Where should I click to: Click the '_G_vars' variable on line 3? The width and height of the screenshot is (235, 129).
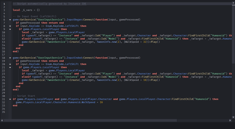tap(27, 10)
